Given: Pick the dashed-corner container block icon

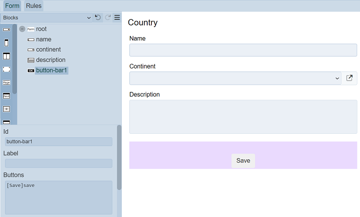Looking at the screenshot, I should coord(7,69).
